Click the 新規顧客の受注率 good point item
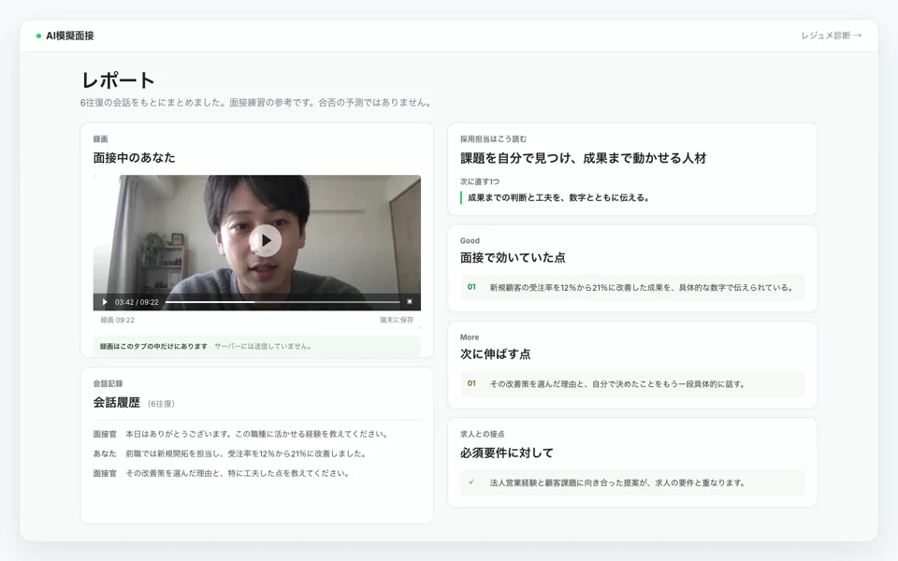This screenshot has width=898, height=561. click(x=632, y=287)
